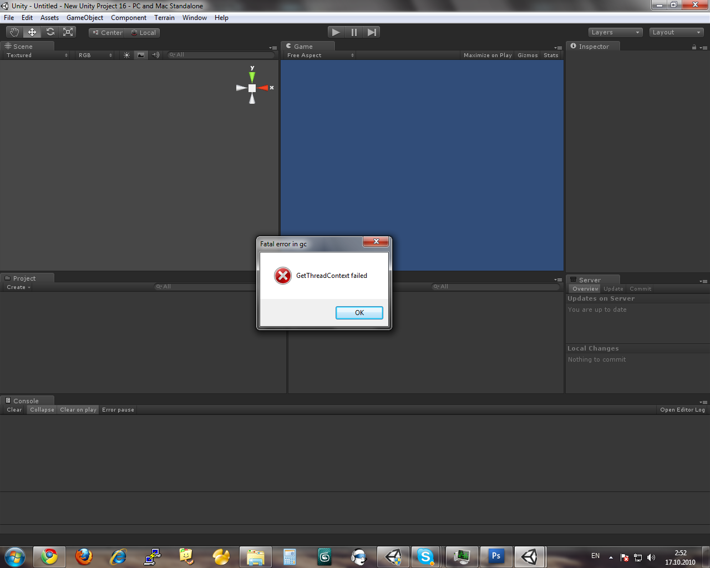The height and width of the screenshot is (568, 710).
Task: Select the Hand tool in Unity toolbar
Action: click(14, 32)
